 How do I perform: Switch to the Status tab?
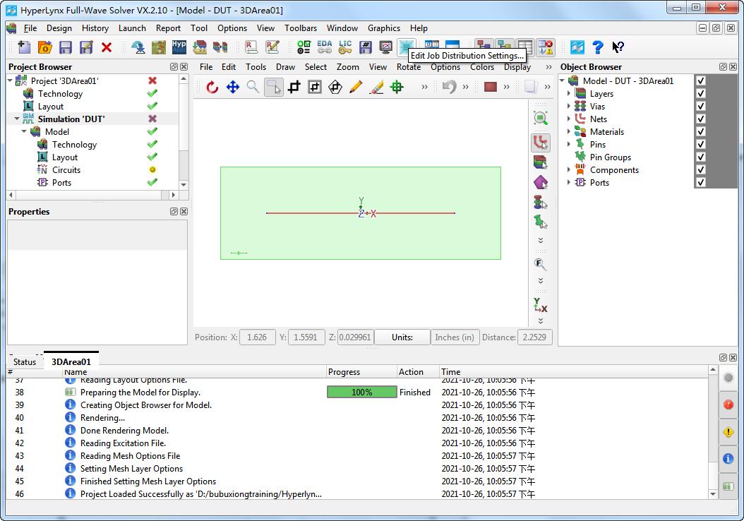click(25, 362)
